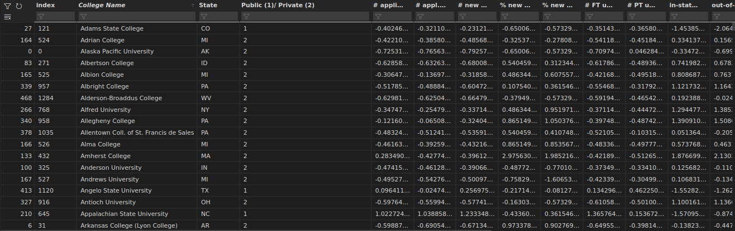Click funnel icon in State filter box
735x231 pixels.
204,17
